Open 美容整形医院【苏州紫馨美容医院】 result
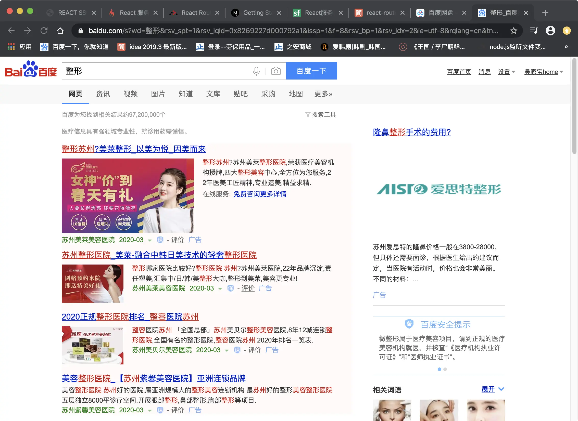 click(x=154, y=378)
